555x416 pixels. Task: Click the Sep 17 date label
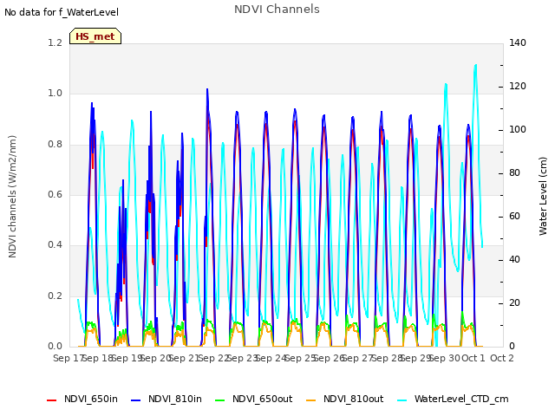(69, 358)
